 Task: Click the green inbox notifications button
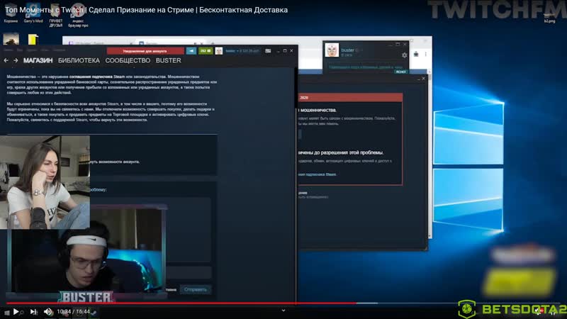tap(205, 51)
